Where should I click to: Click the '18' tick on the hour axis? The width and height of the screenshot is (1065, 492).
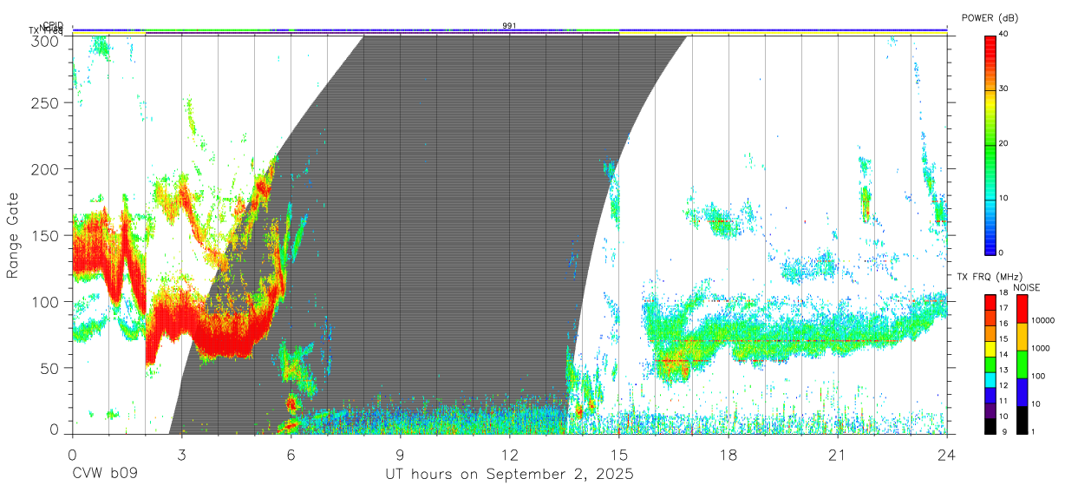tap(729, 454)
